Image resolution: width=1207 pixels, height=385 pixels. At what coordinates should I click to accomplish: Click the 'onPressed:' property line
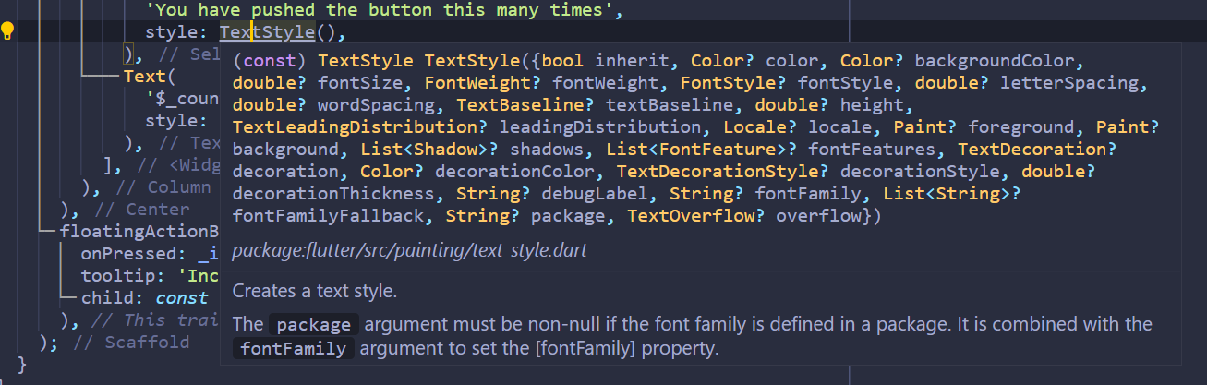[149, 254]
